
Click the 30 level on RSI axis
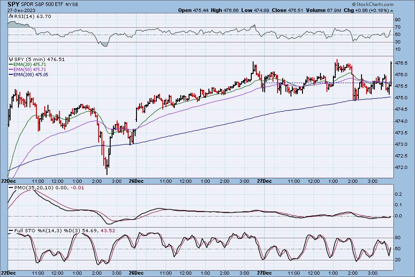pyautogui.click(x=398, y=42)
